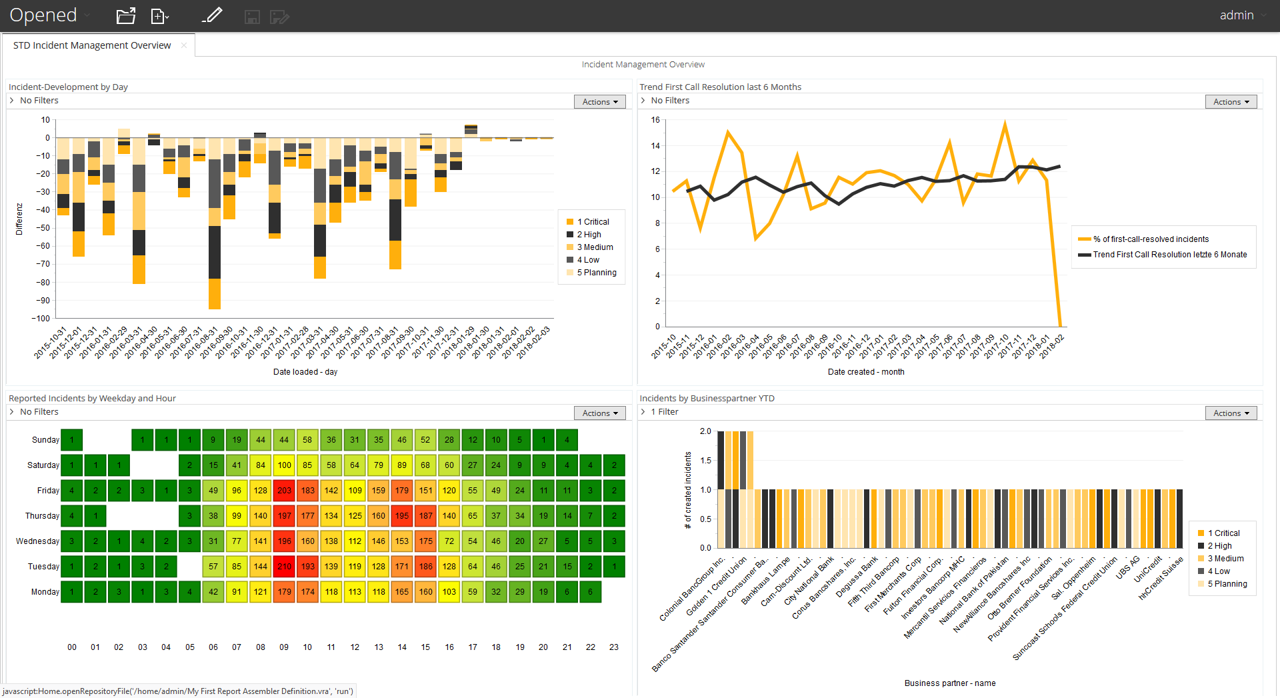Close the STD Incident Management Overview tab
This screenshot has width=1280, height=698.
click(184, 45)
